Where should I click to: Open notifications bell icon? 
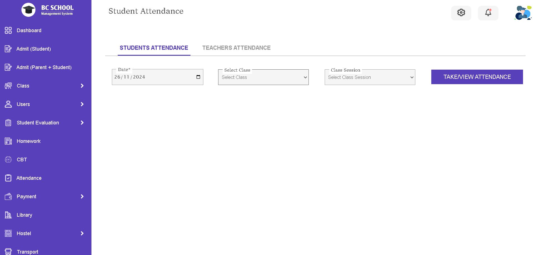click(488, 13)
